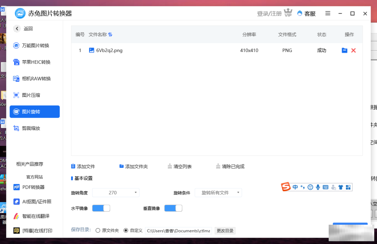
Task: Open Sogou emoji smiley icon
Action: (310, 187)
